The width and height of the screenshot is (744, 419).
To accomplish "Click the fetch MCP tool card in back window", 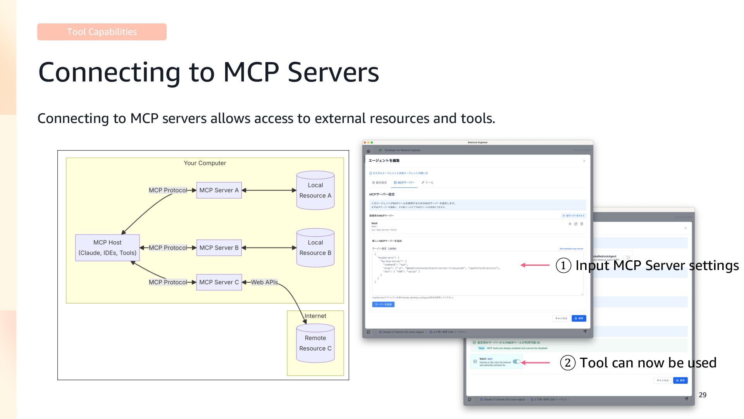I will [x=496, y=362].
